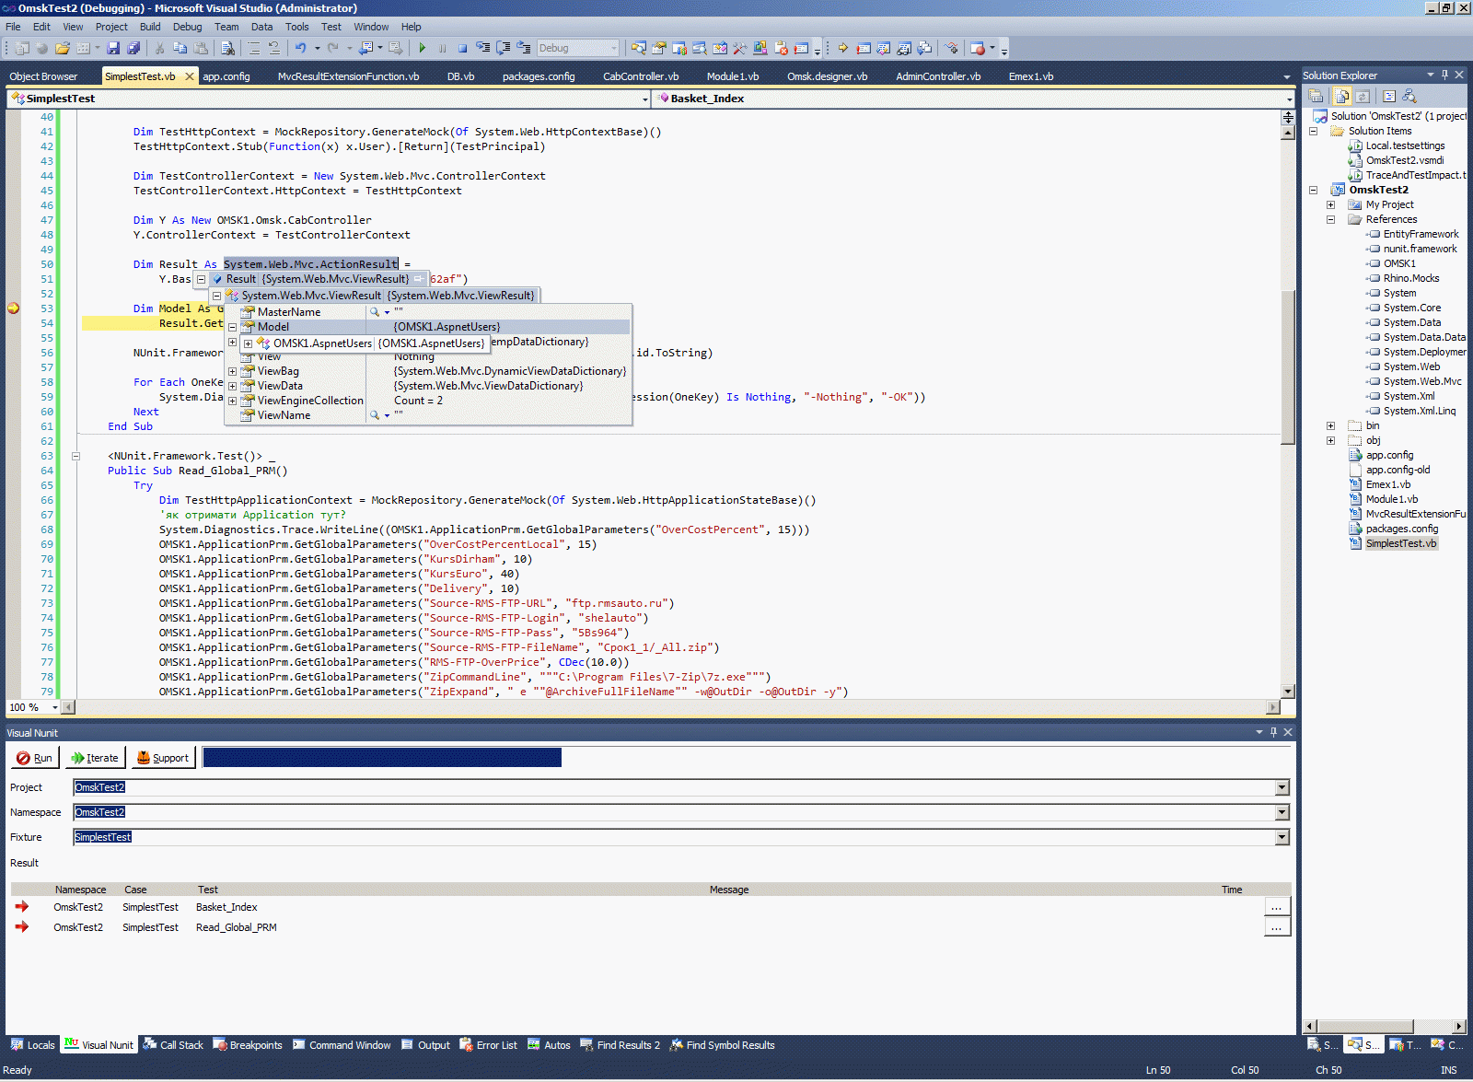
Task: Click the Iterate button in Visual Nunit
Action: (x=95, y=758)
